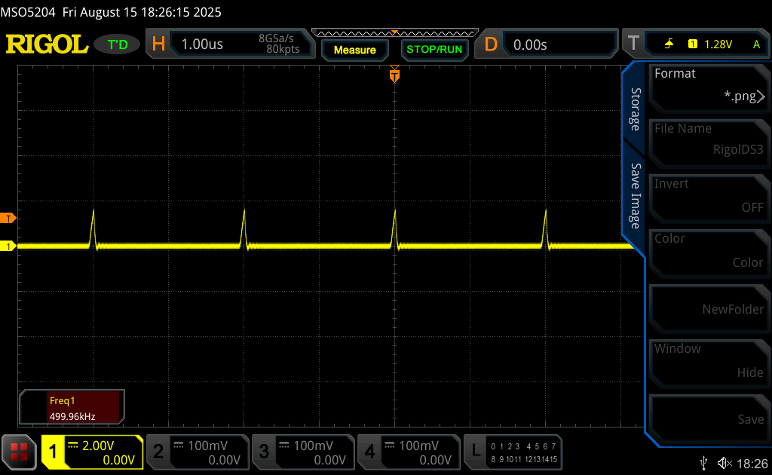Select the channel 1 ground reference marker
772x475 pixels.
click(9, 246)
